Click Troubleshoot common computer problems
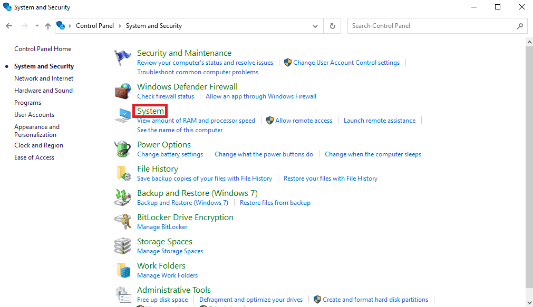 [x=198, y=72]
